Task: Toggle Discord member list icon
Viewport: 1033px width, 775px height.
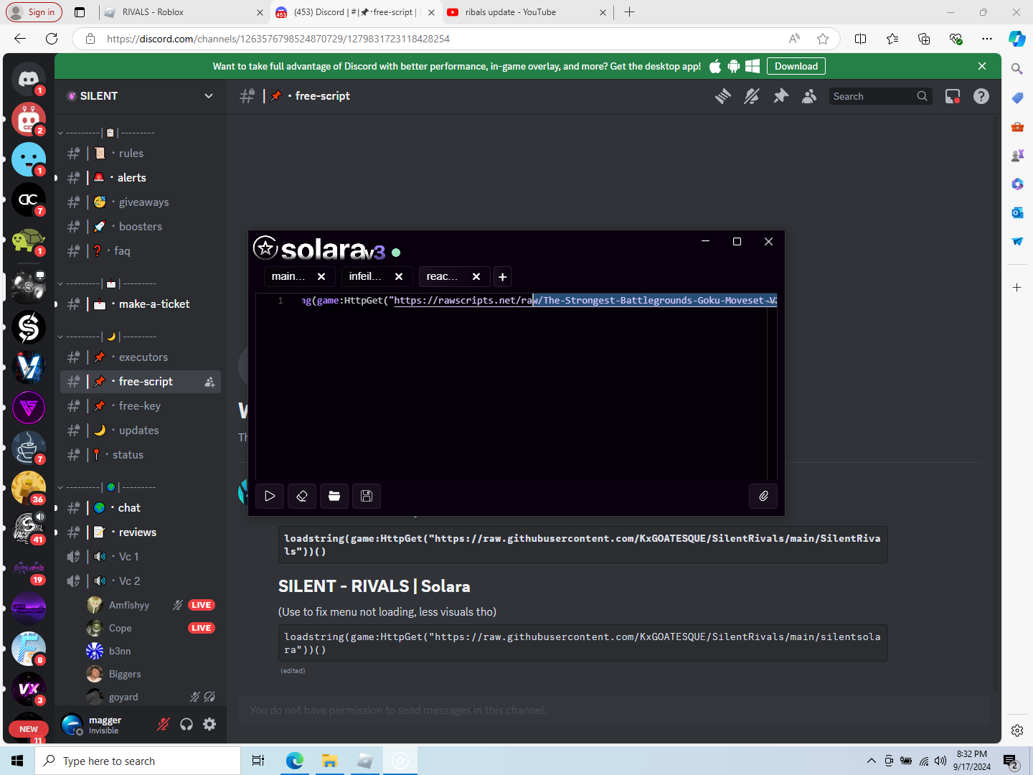Action: click(809, 96)
